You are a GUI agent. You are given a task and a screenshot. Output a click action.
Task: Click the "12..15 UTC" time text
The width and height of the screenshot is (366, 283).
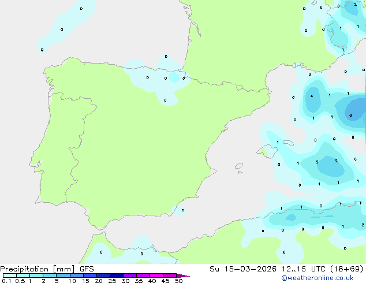304,269
